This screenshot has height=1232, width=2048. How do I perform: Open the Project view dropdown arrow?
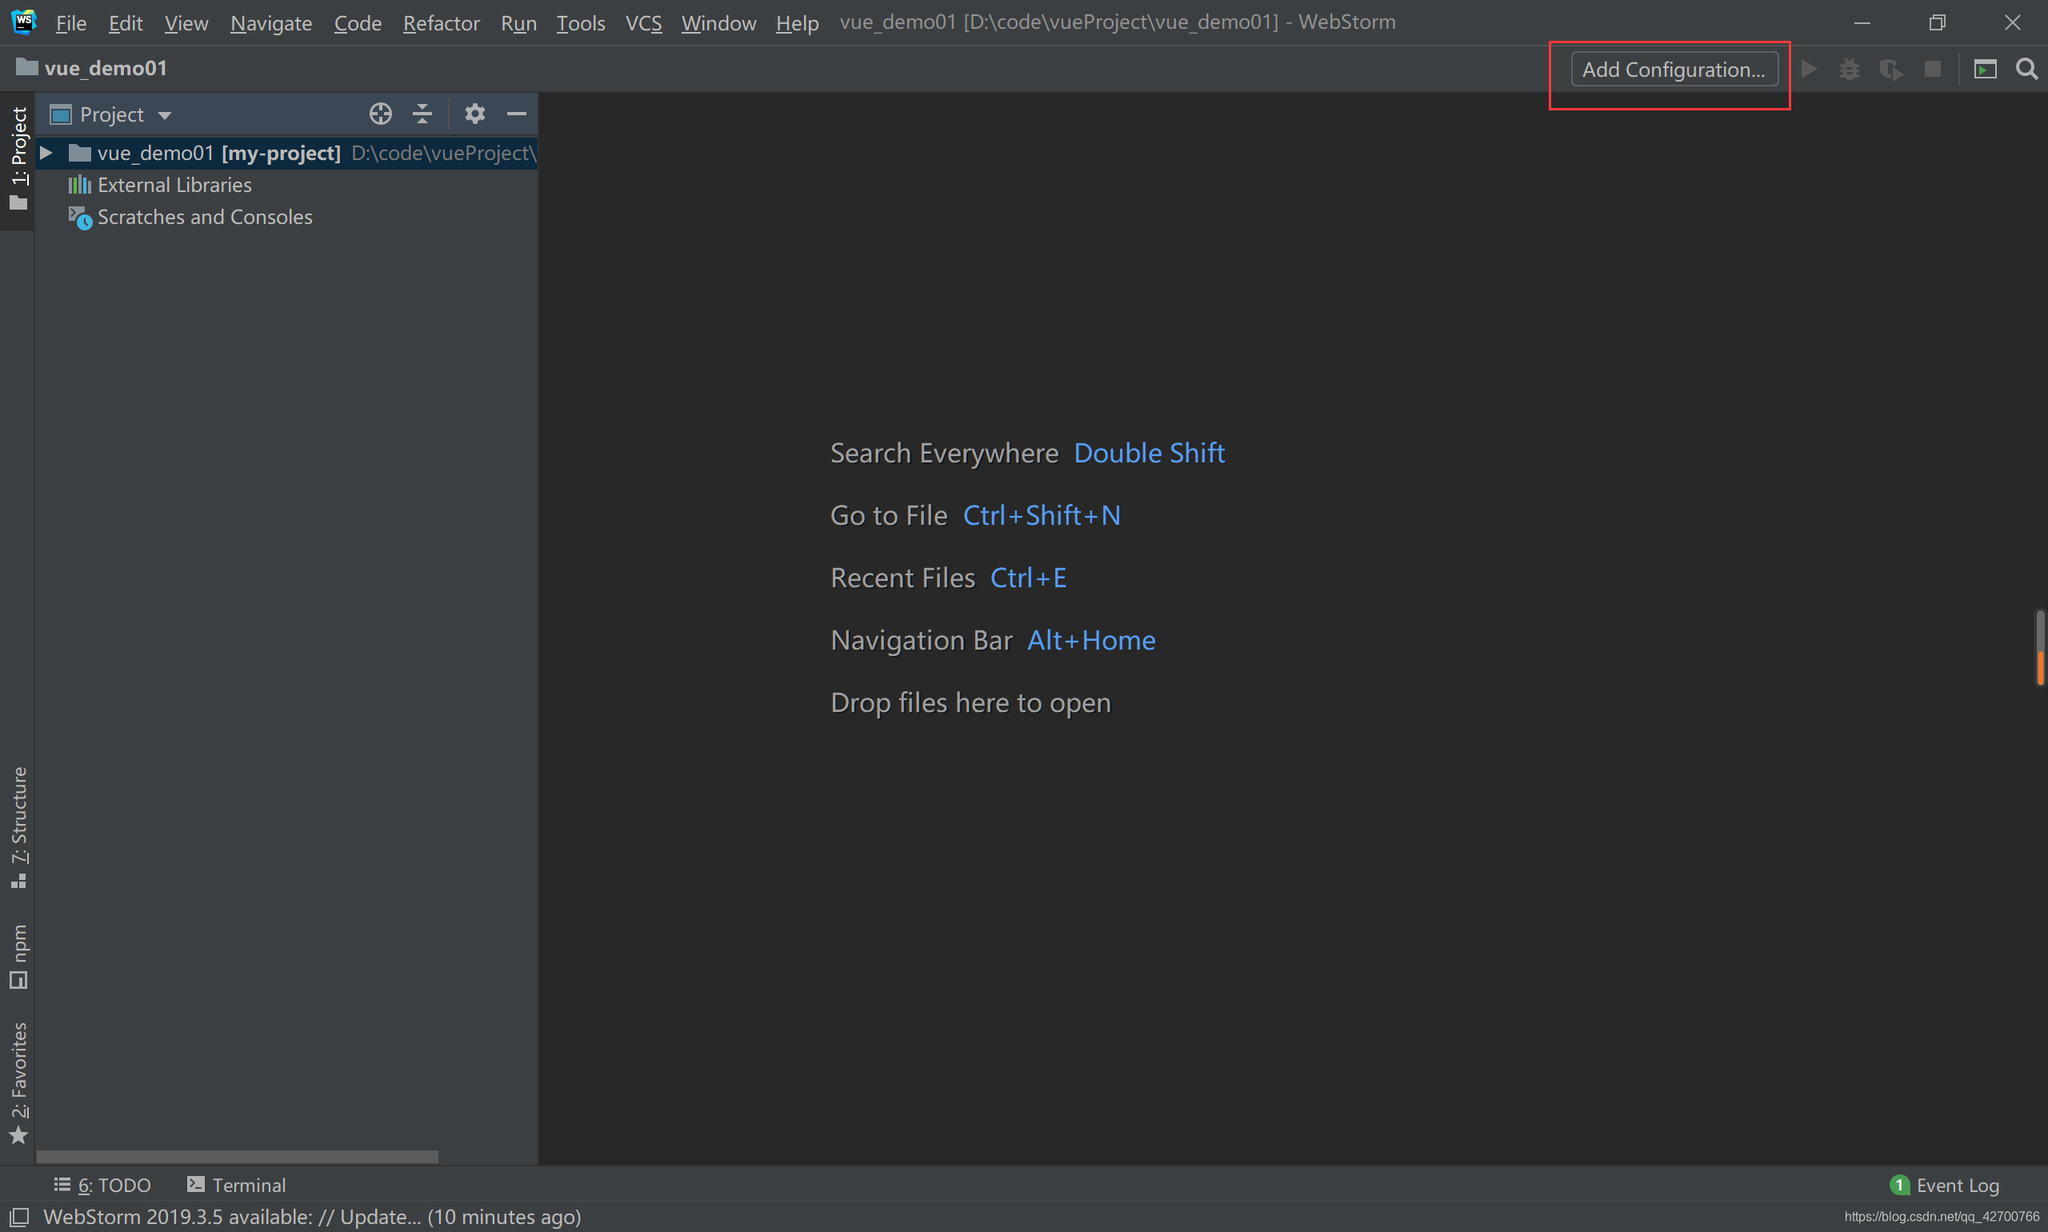(164, 115)
